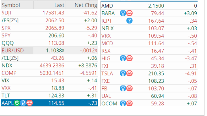Click the green dollar icon beside AAPL
The width and height of the screenshot is (207, 116).
point(17,103)
